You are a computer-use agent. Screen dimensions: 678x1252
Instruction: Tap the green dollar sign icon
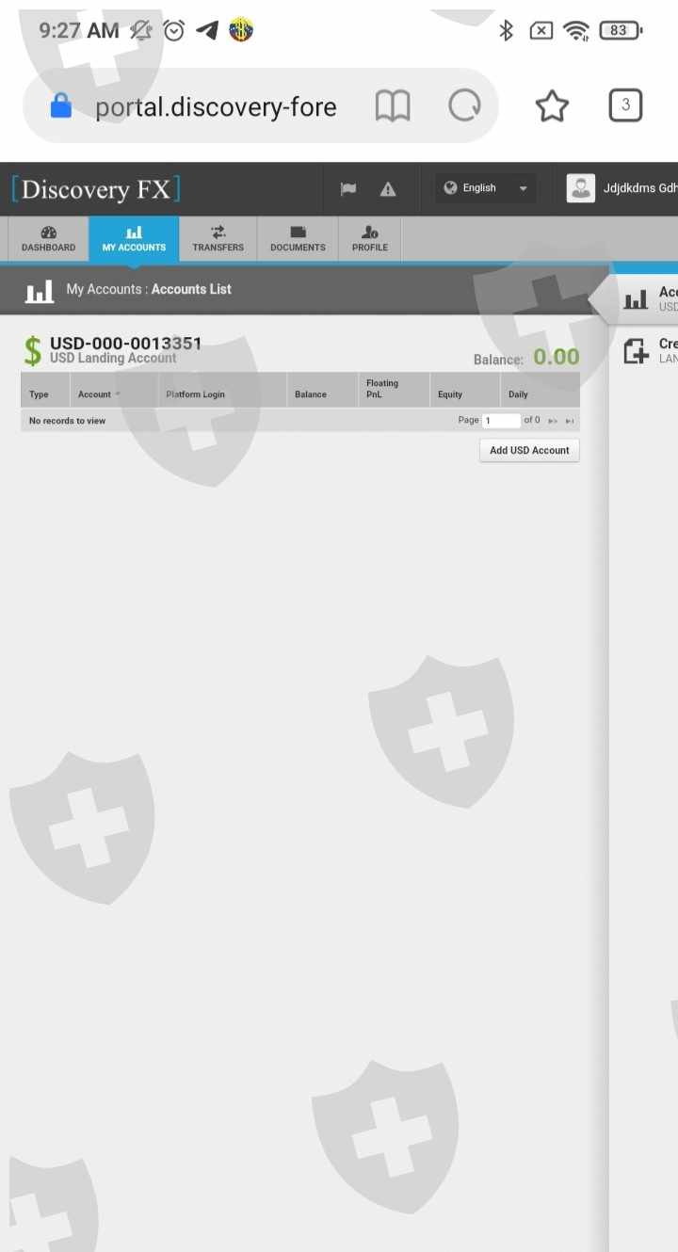33,350
